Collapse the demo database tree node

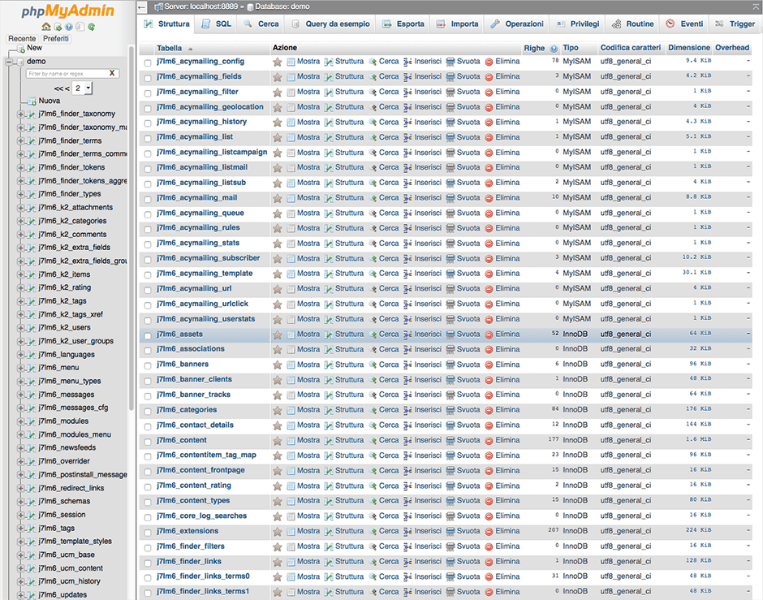pyautogui.click(x=9, y=62)
